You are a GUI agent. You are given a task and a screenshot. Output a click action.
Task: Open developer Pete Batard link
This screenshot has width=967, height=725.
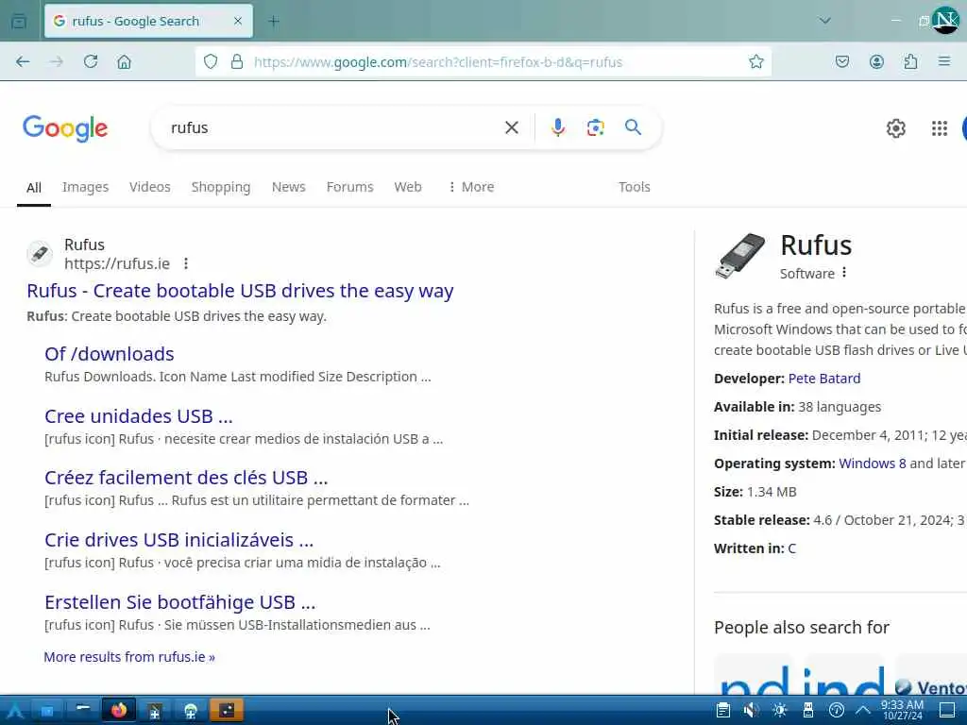coord(823,379)
